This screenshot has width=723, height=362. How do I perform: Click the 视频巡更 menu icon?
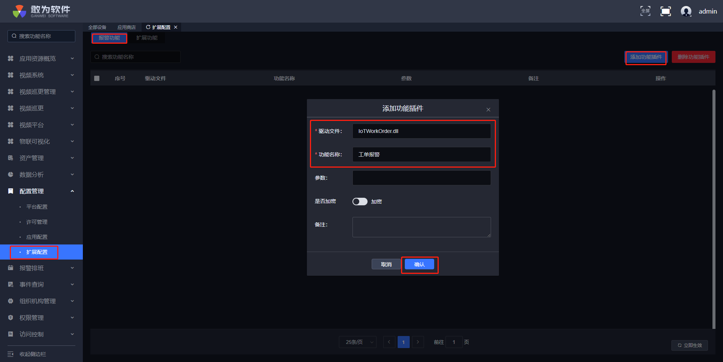[11, 108]
